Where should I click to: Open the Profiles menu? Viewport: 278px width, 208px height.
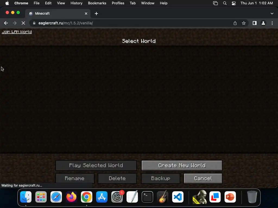coord(118,3)
